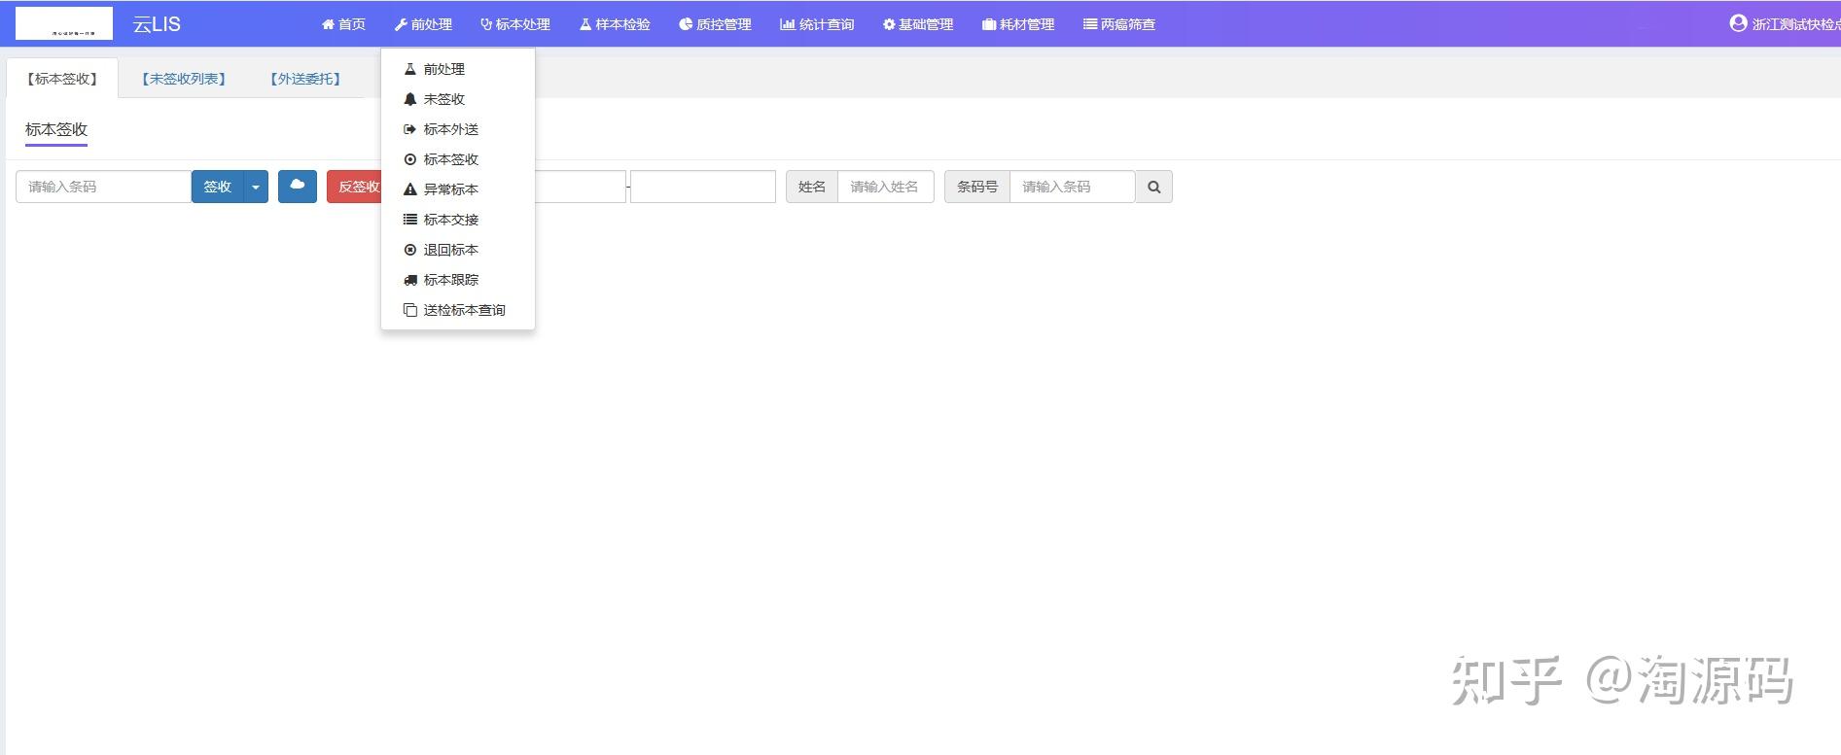Click the warning triangle icon next to 异常标本
This screenshot has height=755, width=1841.
(x=410, y=189)
